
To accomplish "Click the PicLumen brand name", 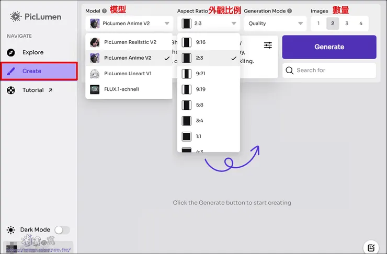I will [x=43, y=17].
